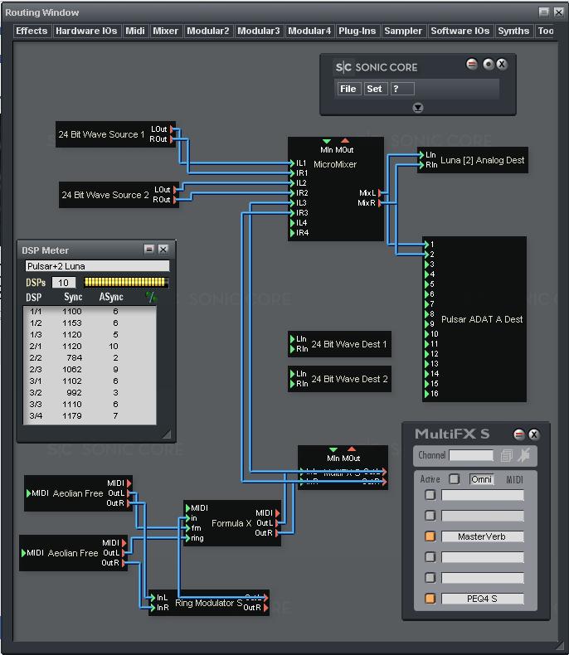Toggle first effect slot checkbox in MultiFX
569x655 pixels.
pyautogui.click(x=430, y=495)
